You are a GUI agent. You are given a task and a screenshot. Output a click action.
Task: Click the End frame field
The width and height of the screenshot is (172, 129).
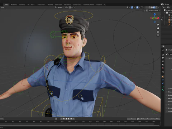pyautogui.click(x=155, y=119)
